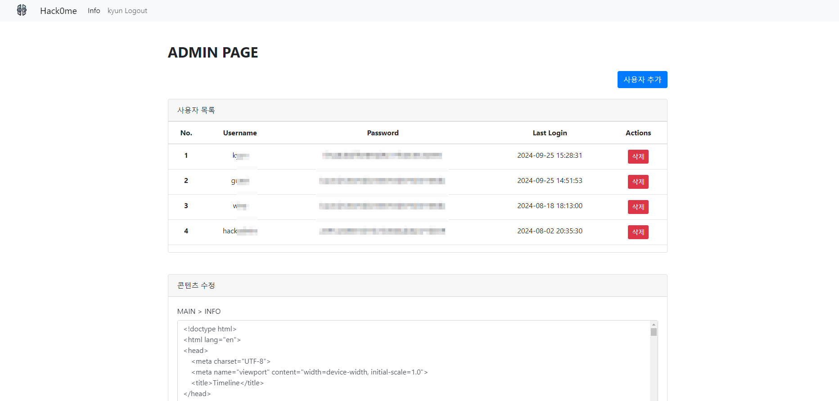This screenshot has height=401, width=839.
Task: Click the 2024-09-25 15:28:31 login timestamp
Action: click(550, 156)
